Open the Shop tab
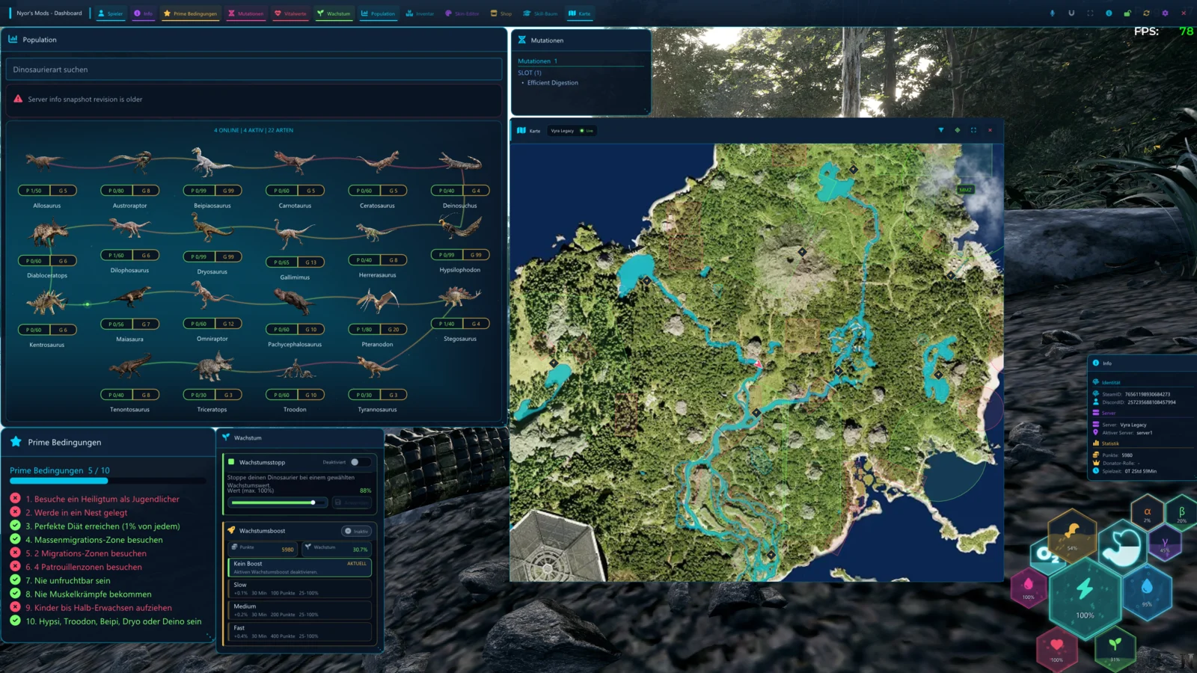Image resolution: width=1197 pixels, height=673 pixels. [x=501, y=13]
